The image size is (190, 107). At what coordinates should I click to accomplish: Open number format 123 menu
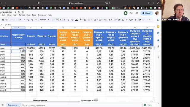click(36, 20)
